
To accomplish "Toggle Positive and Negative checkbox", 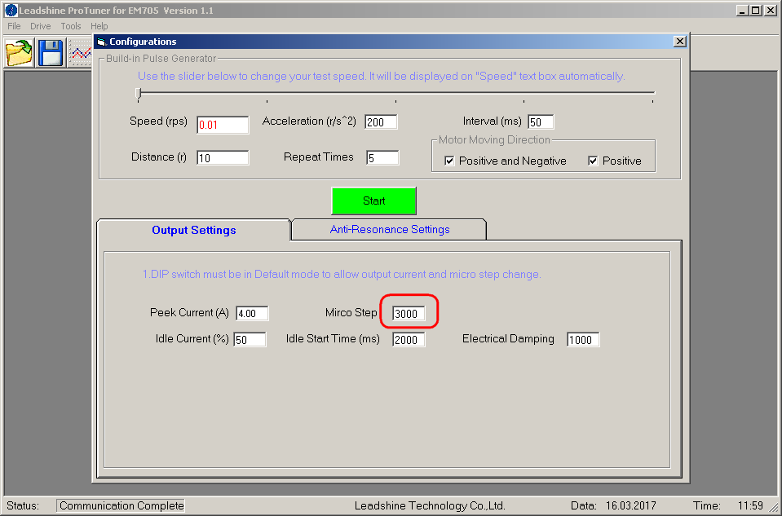I will (449, 161).
